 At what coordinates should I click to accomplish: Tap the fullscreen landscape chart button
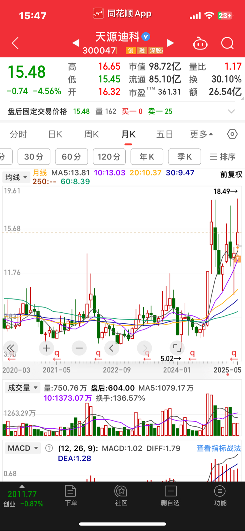coord(177,348)
